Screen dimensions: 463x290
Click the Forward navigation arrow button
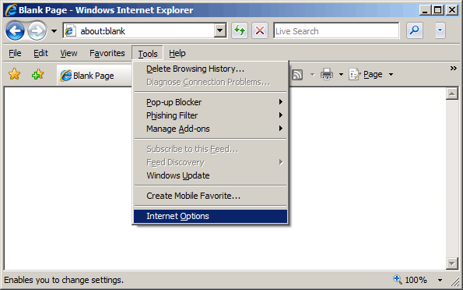(37, 30)
